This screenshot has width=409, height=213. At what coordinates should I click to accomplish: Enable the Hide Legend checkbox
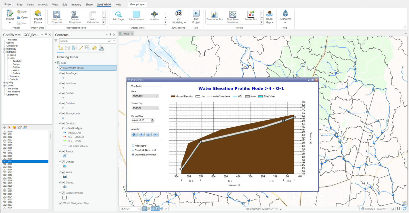(x=133, y=146)
